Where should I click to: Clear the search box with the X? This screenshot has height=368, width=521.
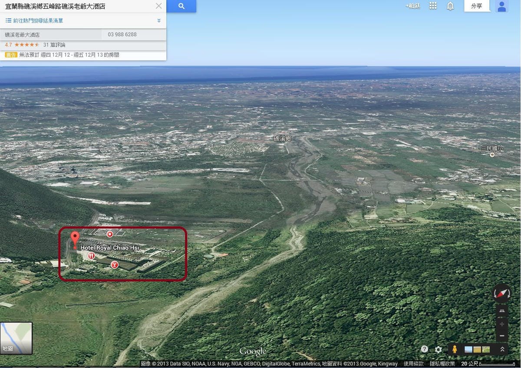click(158, 6)
